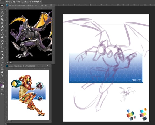Click the Samus (16 x 20).jpg window title

coord(22,66)
